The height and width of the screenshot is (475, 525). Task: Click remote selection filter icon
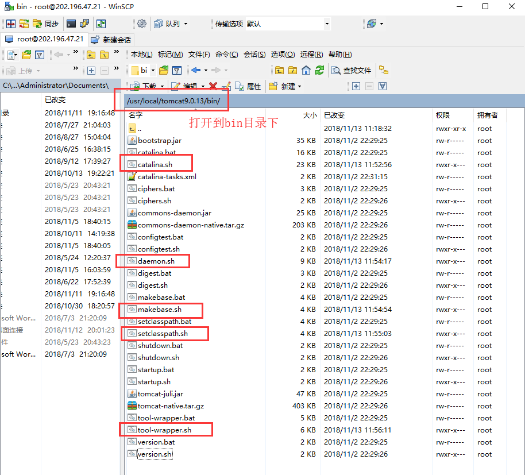(383, 86)
